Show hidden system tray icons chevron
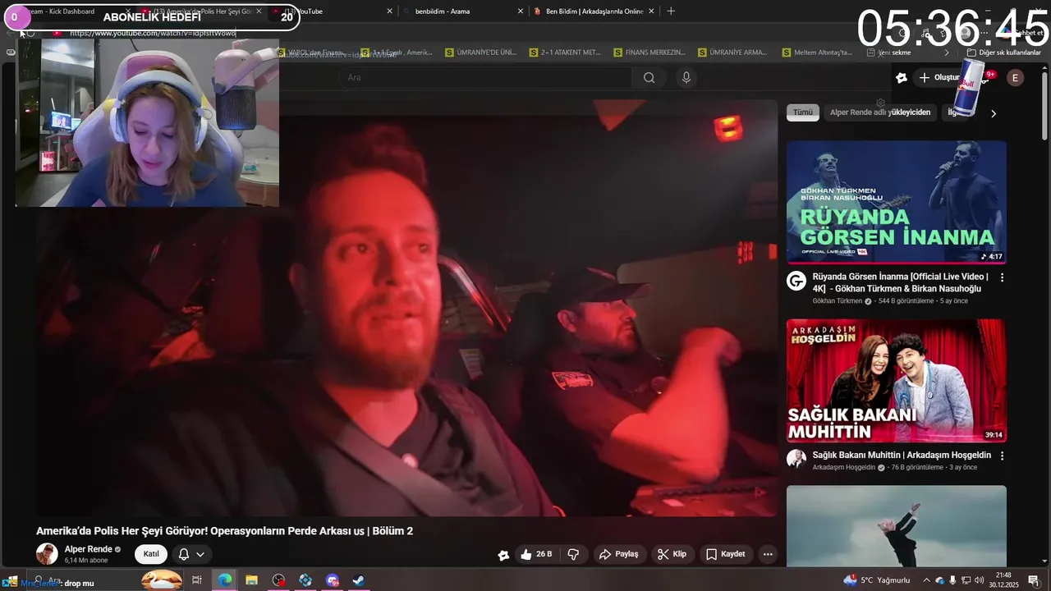The image size is (1051, 591). [x=927, y=580]
